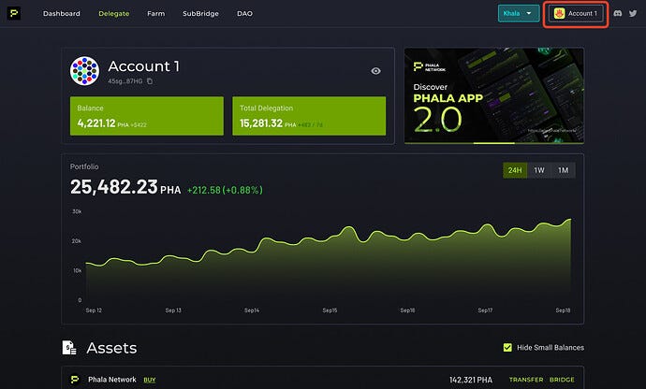Open the Discover Phala App 2.0 banner
The image size is (646, 389).
[x=494, y=95]
